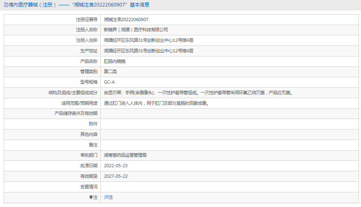
Task: Click the label 注册人名称
Action: pyautogui.click(x=87, y=30)
